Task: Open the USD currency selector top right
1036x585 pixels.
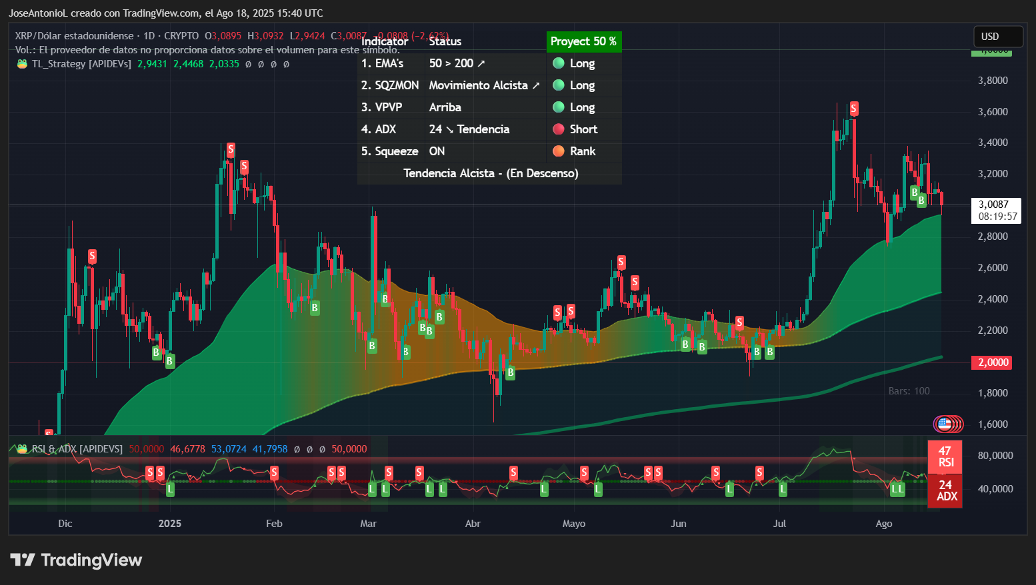Action: click(998, 37)
